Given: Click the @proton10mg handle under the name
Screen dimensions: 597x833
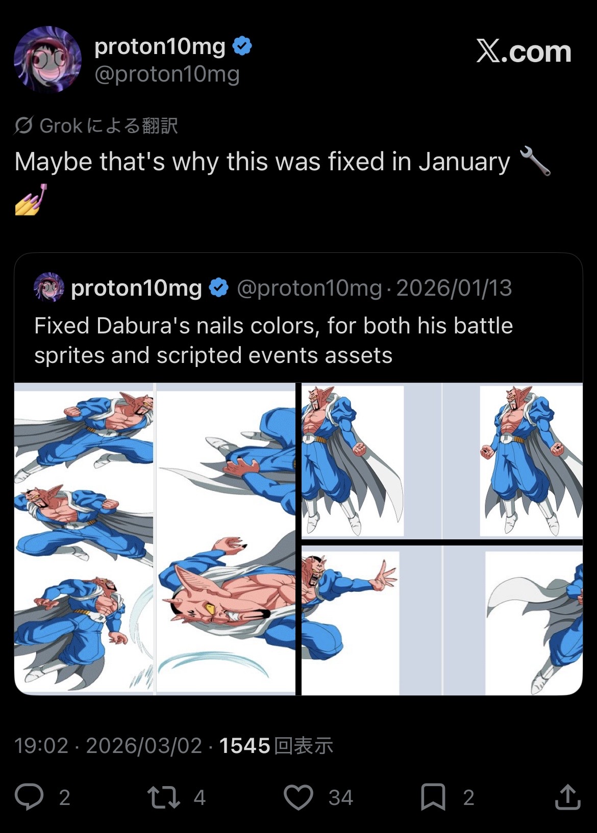Looking at the screenshot, I should 167,74.
